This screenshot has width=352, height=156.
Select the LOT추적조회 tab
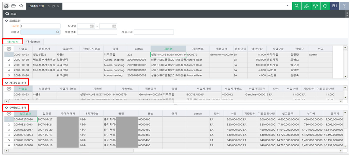(x=36, y=6)
